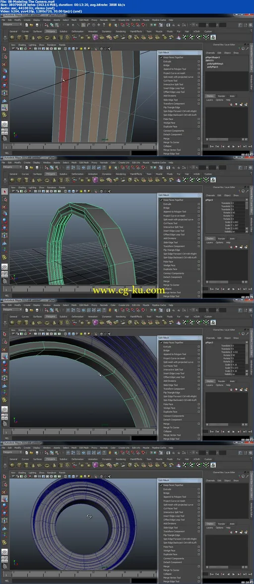
Task: Open viewport Panels menu in green-arch frame
Action: tap(62, 187)
